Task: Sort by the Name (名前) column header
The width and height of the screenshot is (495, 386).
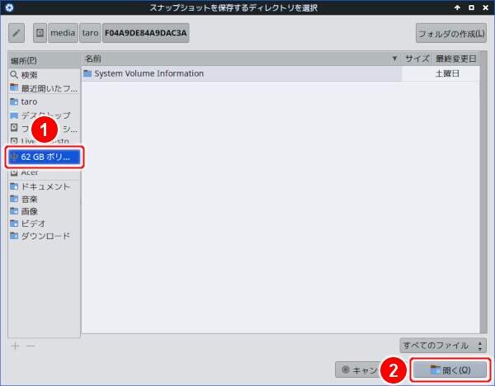Action: click(239, 59)
